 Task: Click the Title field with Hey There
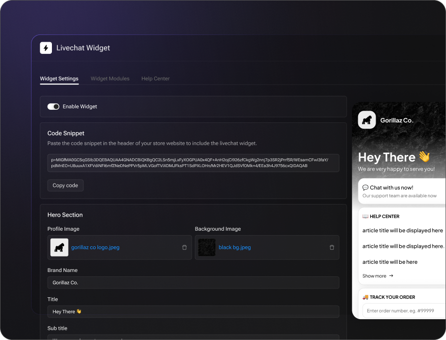pyautogui.click(x=193, y=312)
